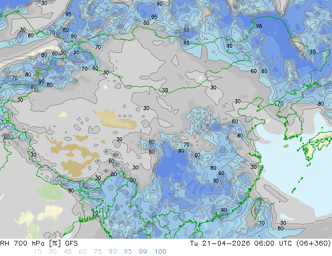Click the "RH 700 hPa [%]" map title
This screenshot has width=332, height=256.
[x=31, y=243]
